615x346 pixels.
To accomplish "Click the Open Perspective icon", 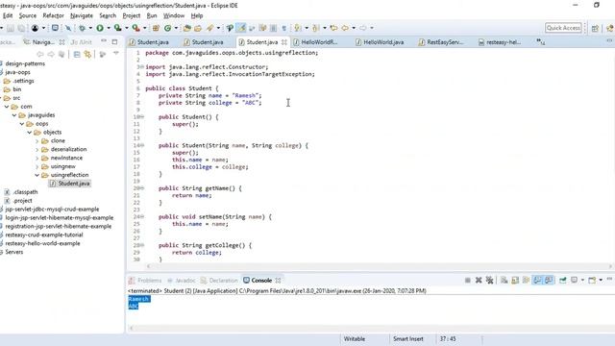I will pos(595,28).
